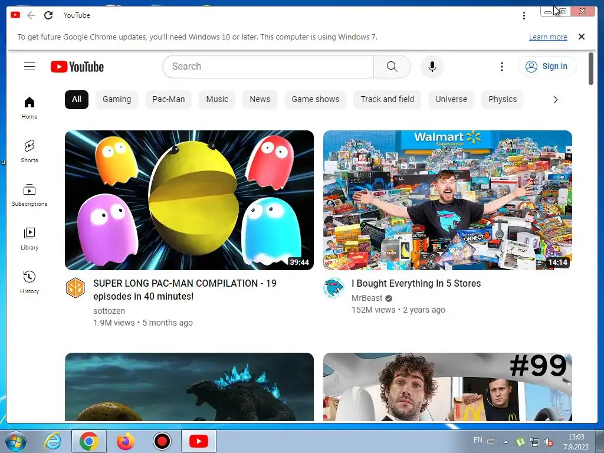
Task: Open the taskbar clock showing 13:03
Action: pos(576,442)
